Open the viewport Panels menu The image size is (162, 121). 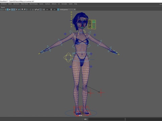[x=3, y=7]
